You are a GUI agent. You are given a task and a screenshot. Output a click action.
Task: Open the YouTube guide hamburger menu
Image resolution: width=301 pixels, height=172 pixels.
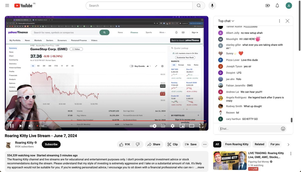pos(7,6)
